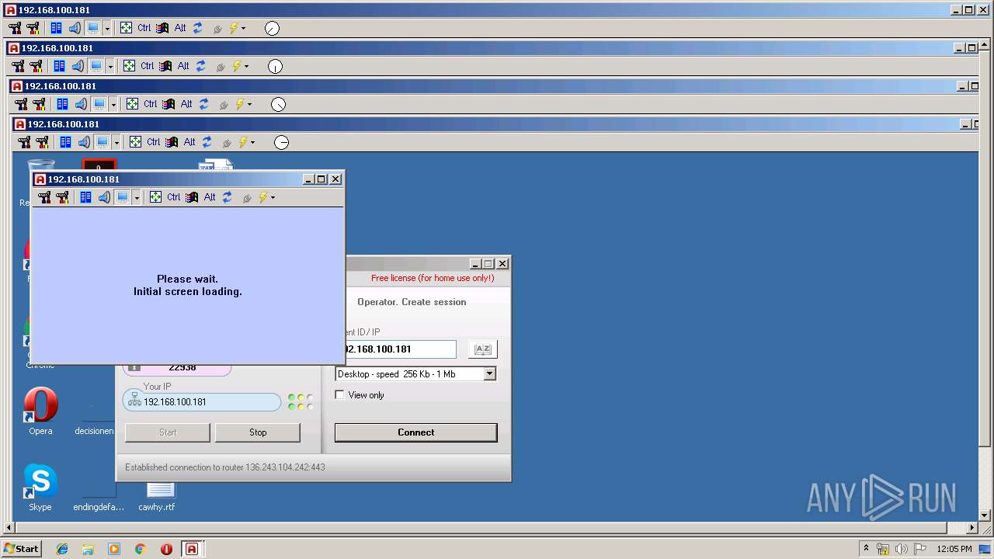Click reconnect plug icon in outermost window toolbar
The width and height of the screenshot is (994, 559).
217,29
